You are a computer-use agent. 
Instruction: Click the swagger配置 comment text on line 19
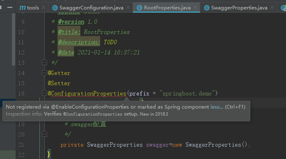[89, 124]
